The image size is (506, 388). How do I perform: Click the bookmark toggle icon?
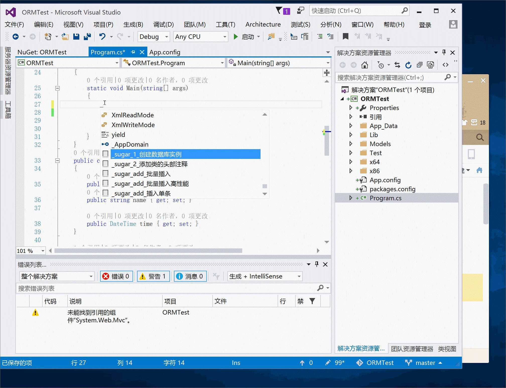[x=345, y=37]
